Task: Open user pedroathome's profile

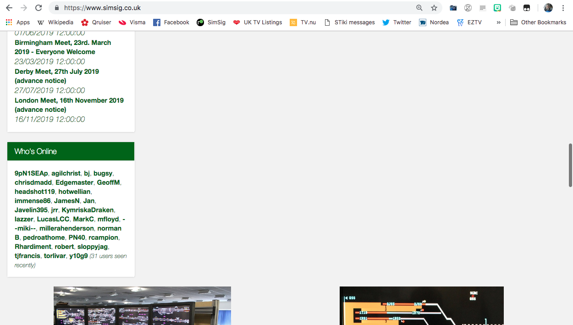Action: (44, 237)
